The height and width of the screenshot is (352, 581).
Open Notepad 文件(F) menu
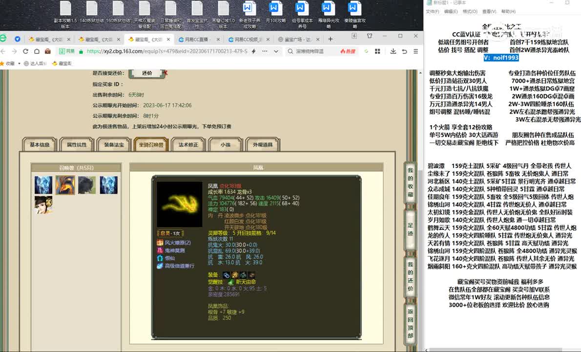coord(432,12)
